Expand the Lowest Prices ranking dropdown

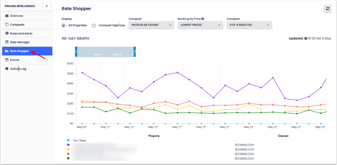coord(200,25)
